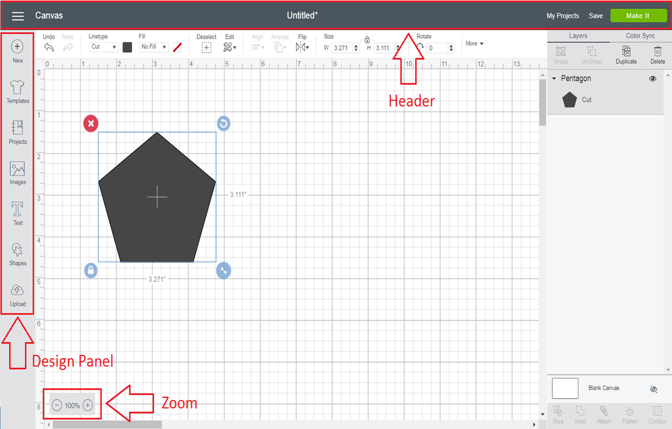Image resolution: width=672 pixels, height=429 pixels.
Task: Click Save in the header
Action: (x=595, y=16)
